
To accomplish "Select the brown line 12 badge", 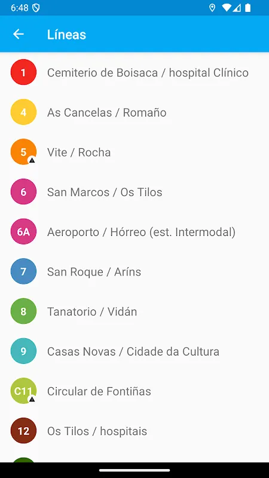I will pyautogui.click(x=23, y=431).
